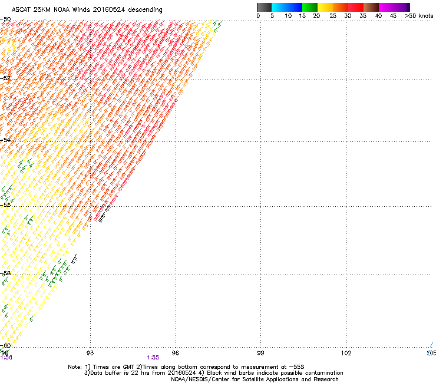Click the '-52' latitude label
The width and height of the screenshot is (436, 383).
pyautogui.click(x=5, y=78)
